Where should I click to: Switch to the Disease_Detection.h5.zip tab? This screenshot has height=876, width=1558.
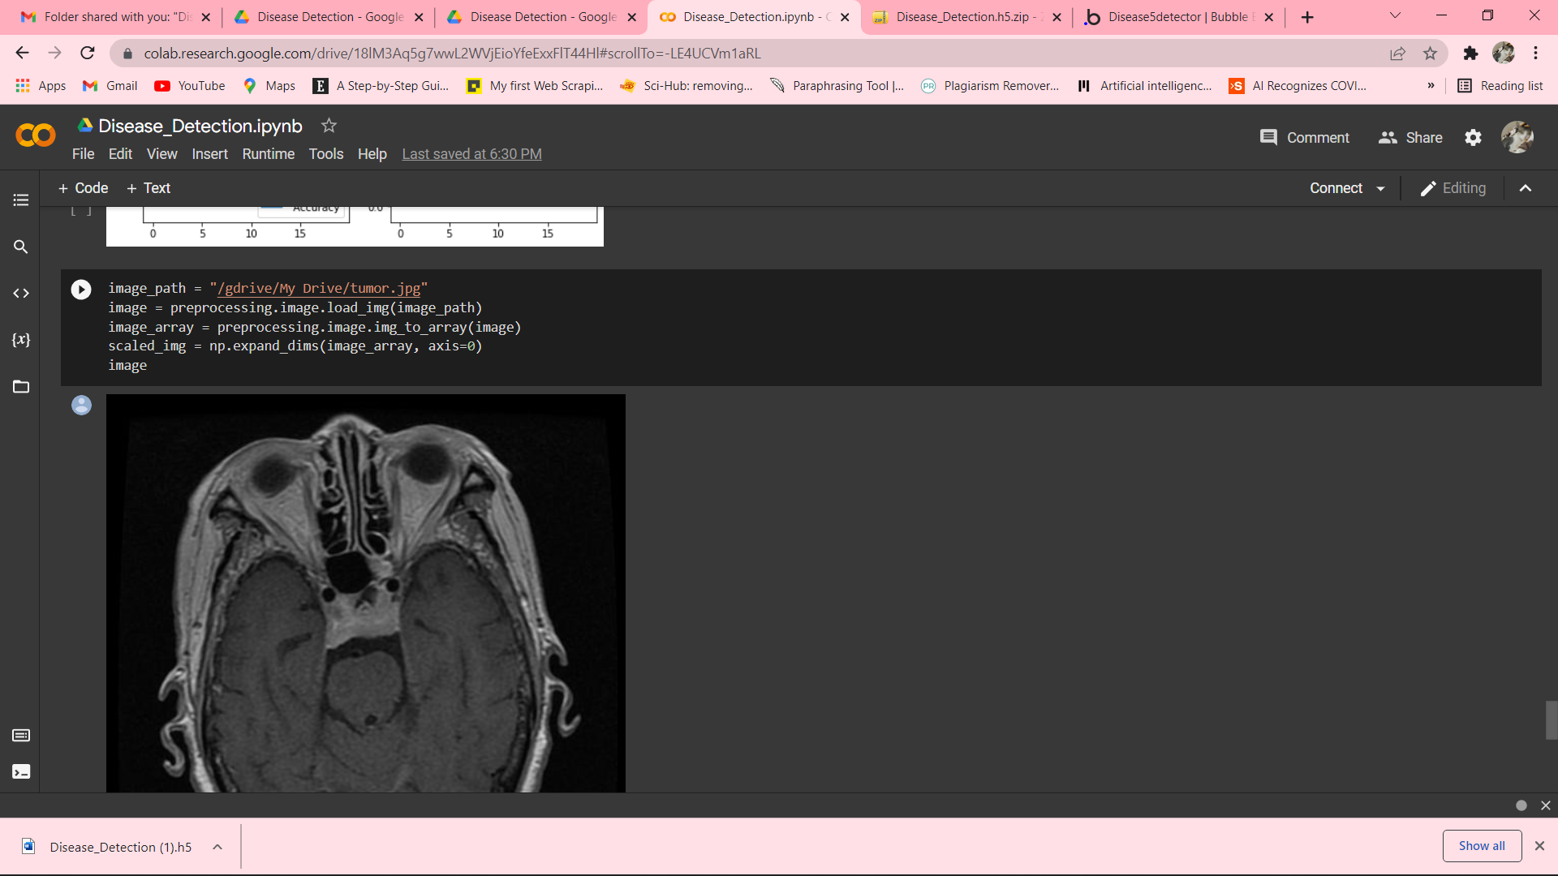tap(962, 17)
